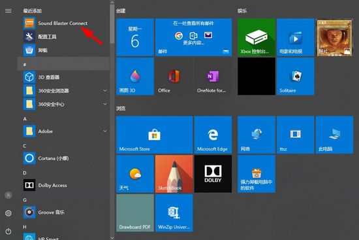Open the 邮件 mail tile
The width and height of the screenshot is (359, 240).
click(x=193, y=37)
